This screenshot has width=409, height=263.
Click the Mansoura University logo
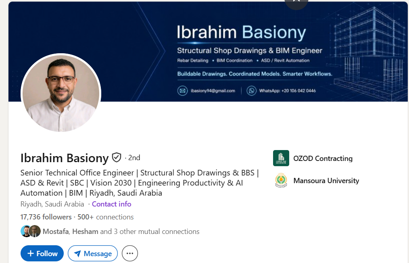[x=281, y=180]
